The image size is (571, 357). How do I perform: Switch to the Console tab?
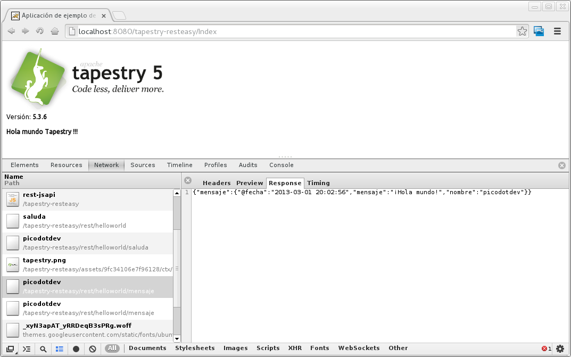pos(281,165)
